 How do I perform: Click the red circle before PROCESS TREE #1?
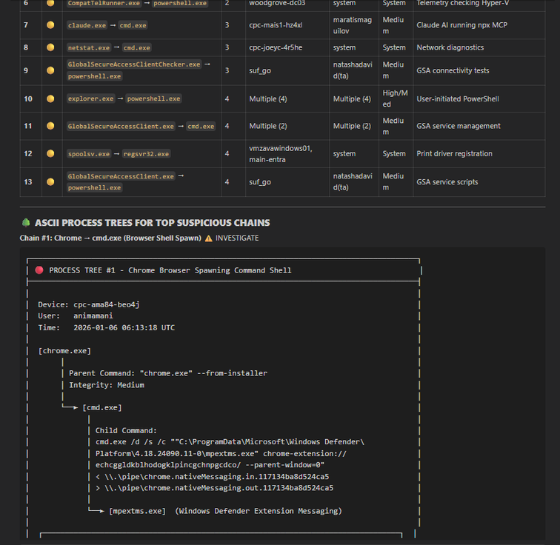point(39,270)
